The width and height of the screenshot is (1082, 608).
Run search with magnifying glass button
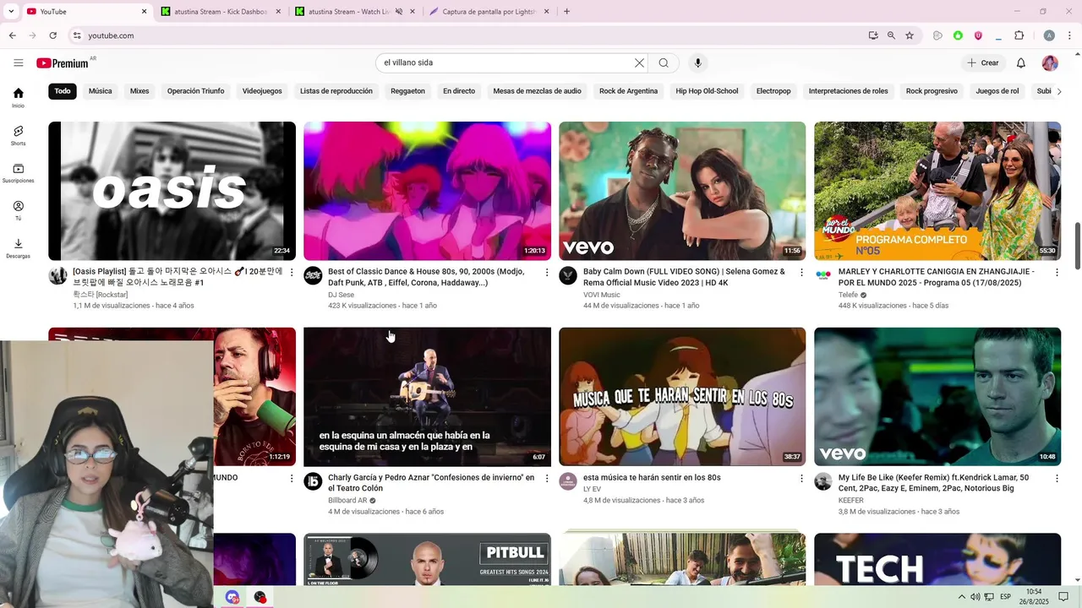[x=664, y=62]
